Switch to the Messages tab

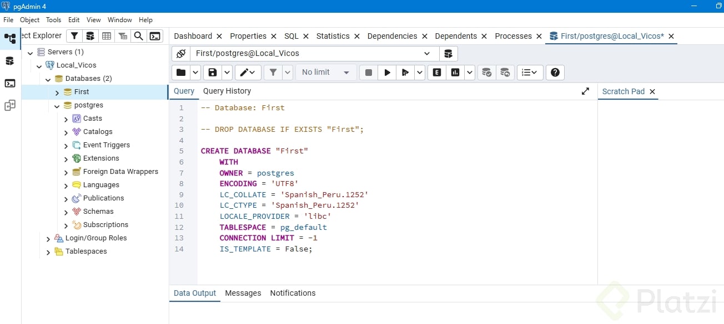point(243,293)
